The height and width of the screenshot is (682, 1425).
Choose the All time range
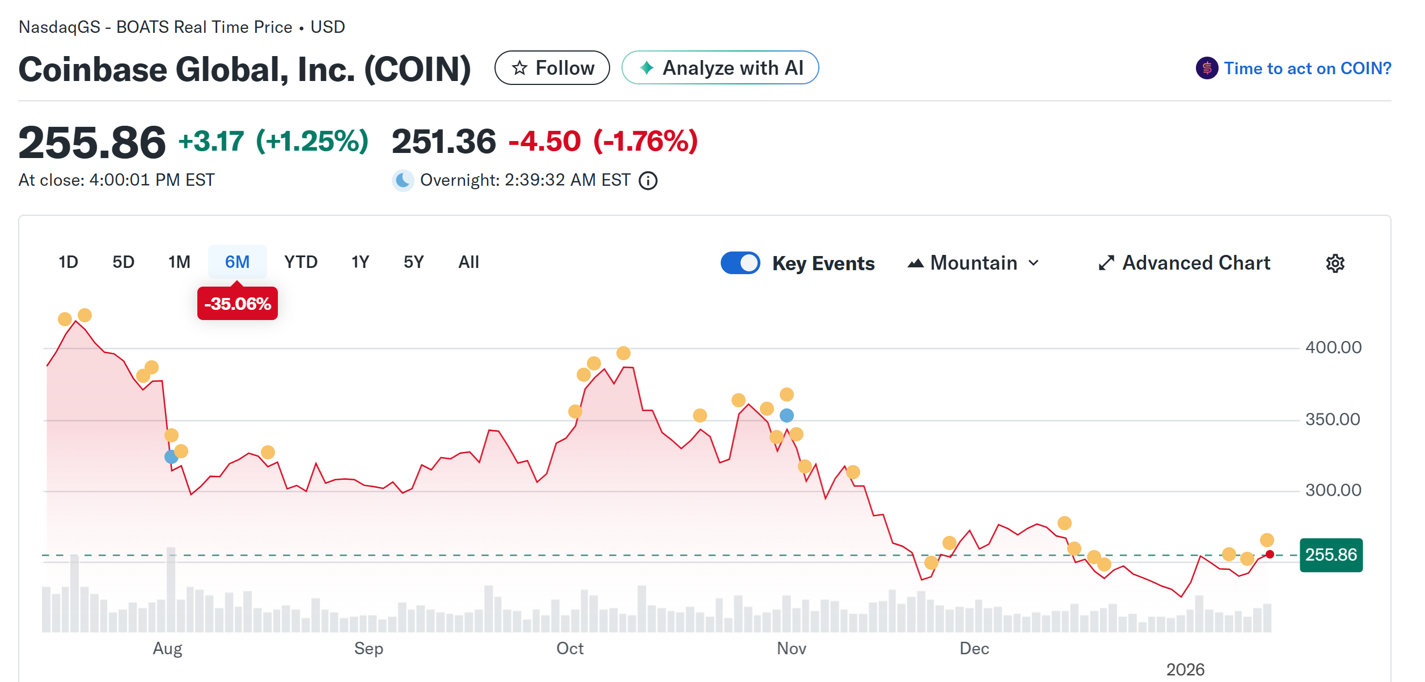tap(468, 262)
